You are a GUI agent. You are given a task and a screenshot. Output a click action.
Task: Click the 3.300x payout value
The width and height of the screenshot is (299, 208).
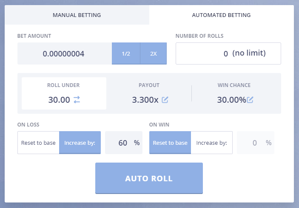[x=145, y=100]
